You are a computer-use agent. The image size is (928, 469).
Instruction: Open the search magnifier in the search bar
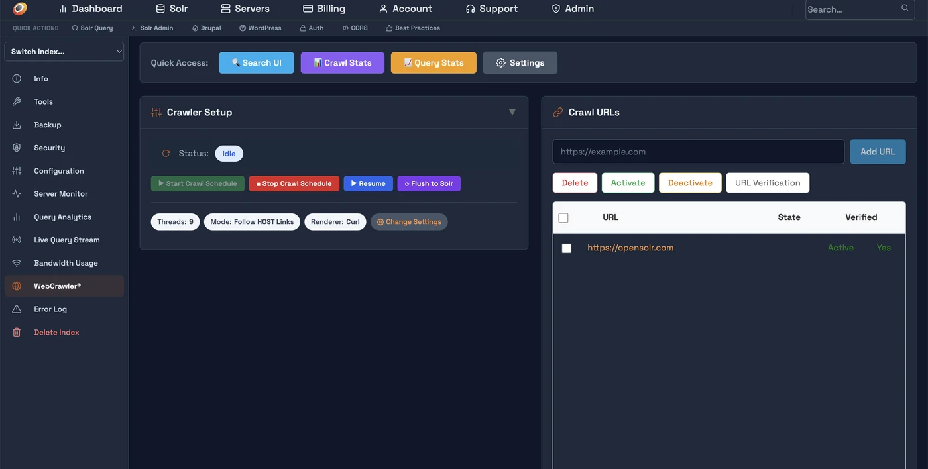pos(905,7)
